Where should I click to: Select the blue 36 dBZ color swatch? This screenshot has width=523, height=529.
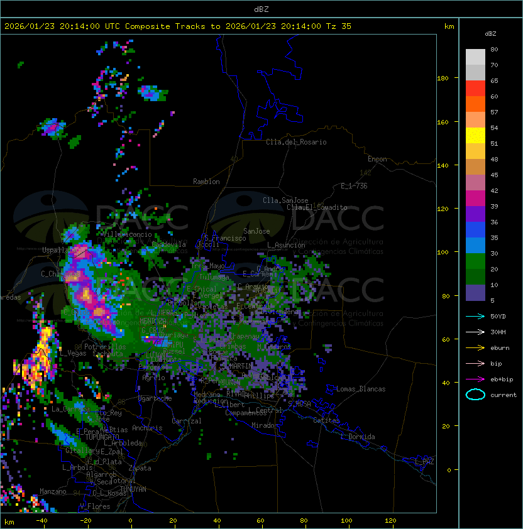(x=475, y=230)
